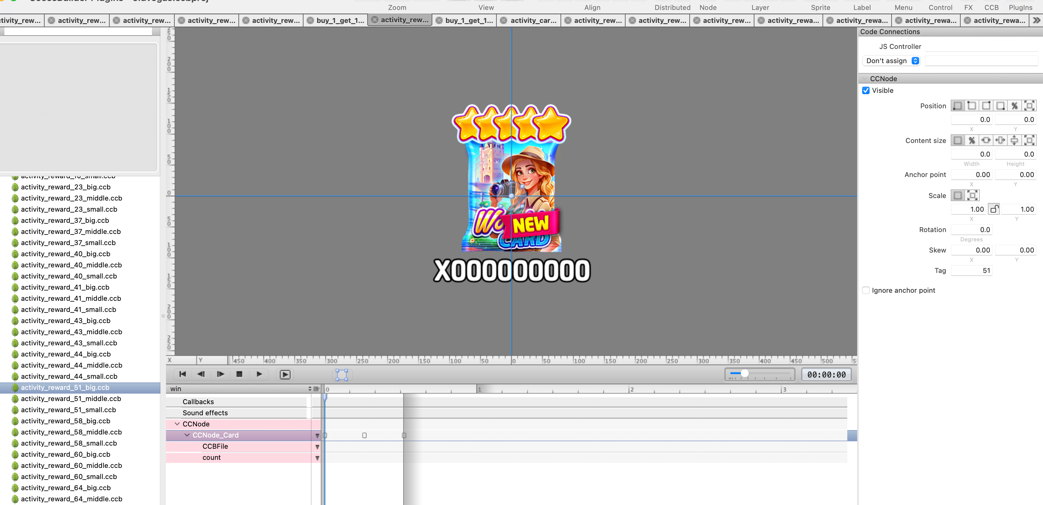
Task: Choose top-left corner position reference
Action: [971, 106]
